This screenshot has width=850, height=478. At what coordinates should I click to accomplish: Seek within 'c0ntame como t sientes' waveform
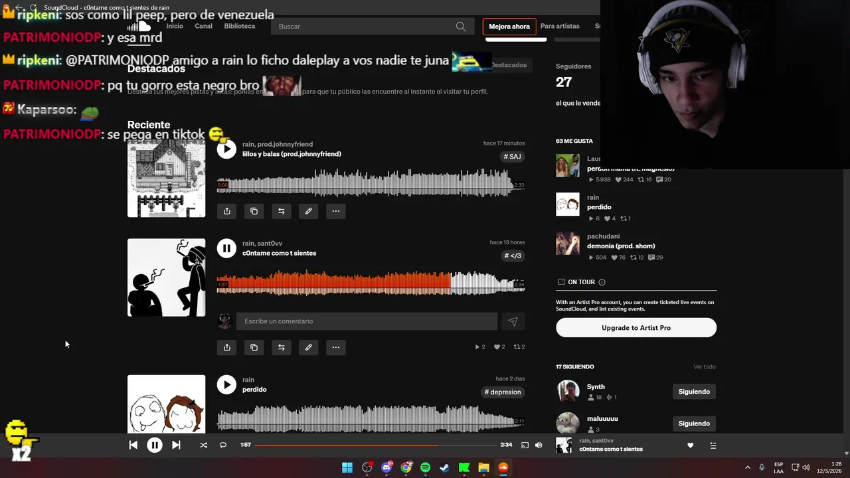371,283
